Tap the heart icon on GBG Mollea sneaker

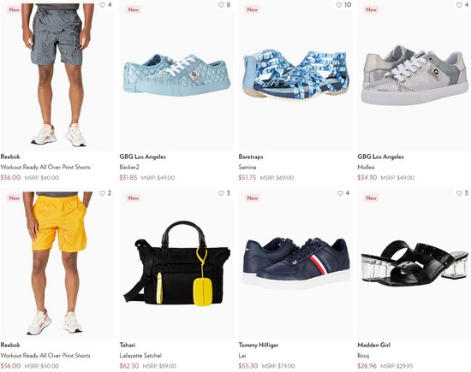pos(460,5)
